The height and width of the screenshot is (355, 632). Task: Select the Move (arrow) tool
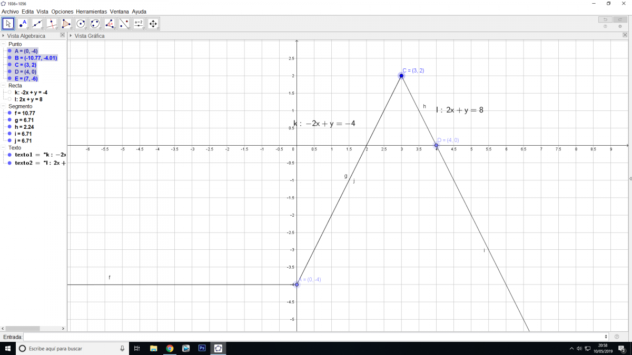[x=8, y=24]
